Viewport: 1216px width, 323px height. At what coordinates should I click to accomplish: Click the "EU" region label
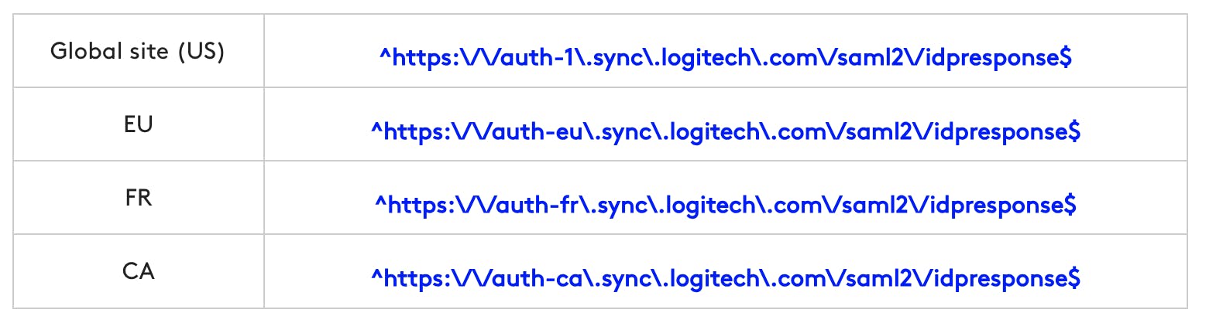(x=138, y=124)
